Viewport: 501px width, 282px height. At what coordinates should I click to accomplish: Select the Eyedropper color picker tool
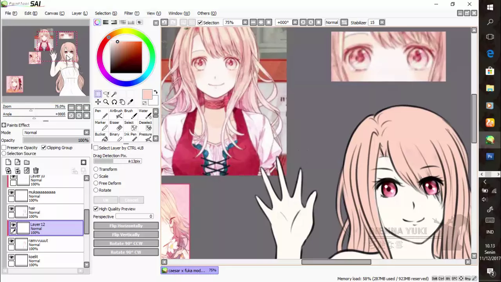click(x=131, y=102)
